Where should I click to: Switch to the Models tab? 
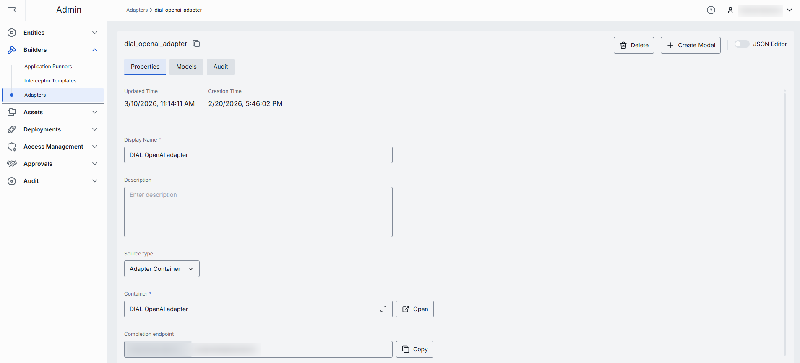click(186, 67)
